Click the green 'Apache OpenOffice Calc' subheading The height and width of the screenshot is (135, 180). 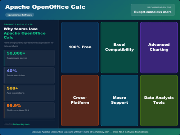[24, 35]
